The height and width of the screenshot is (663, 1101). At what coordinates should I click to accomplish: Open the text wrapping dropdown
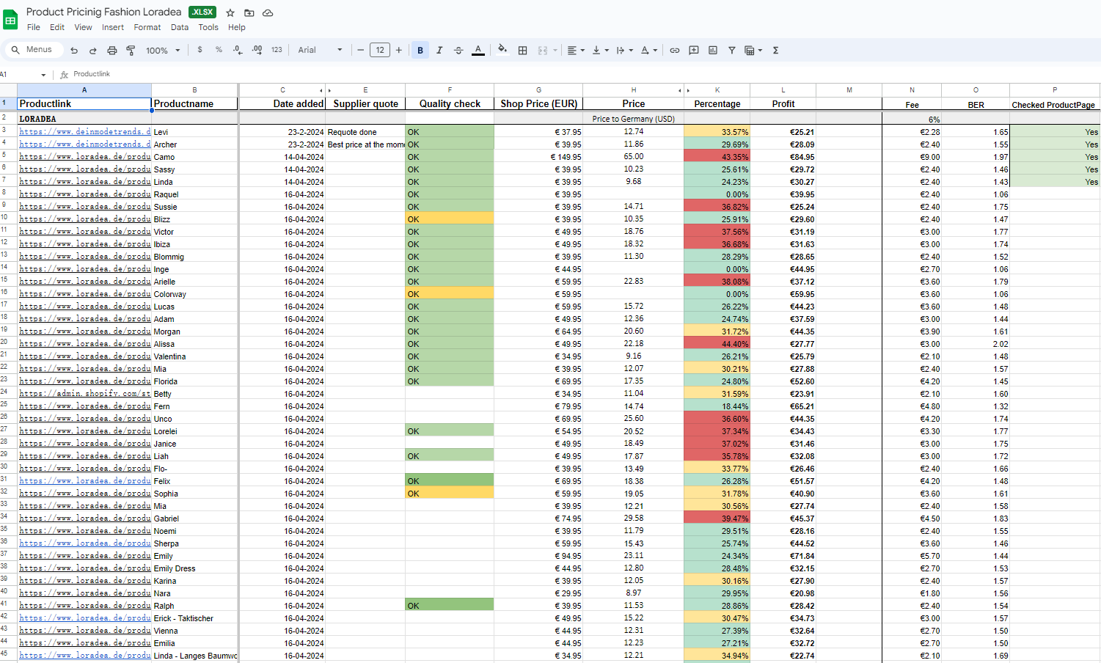click(625, 50)
